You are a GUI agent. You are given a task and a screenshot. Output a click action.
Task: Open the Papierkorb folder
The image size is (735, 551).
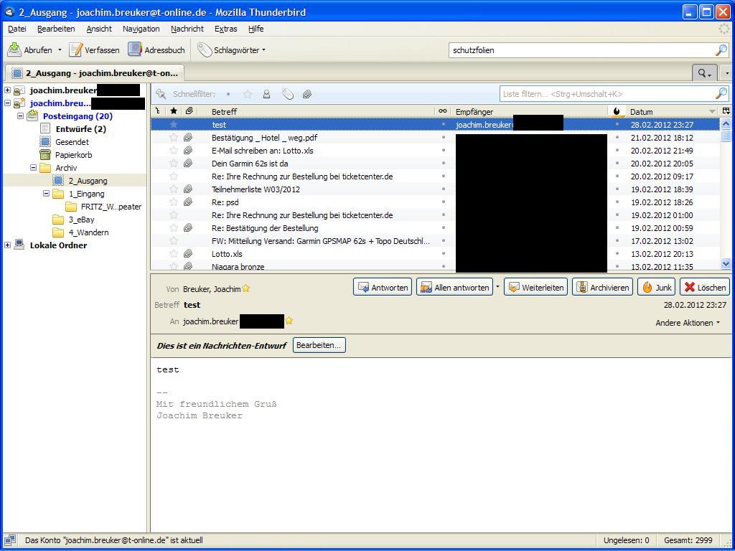point(74,155)
